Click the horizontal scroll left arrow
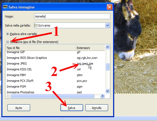Screen dimensions: 157x121 point(8,96)
